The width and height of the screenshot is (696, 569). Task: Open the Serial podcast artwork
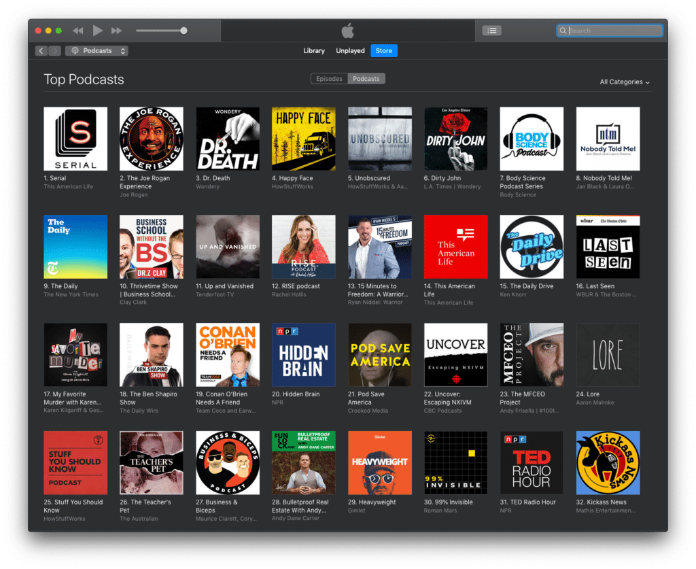click(x=75, y=139)
